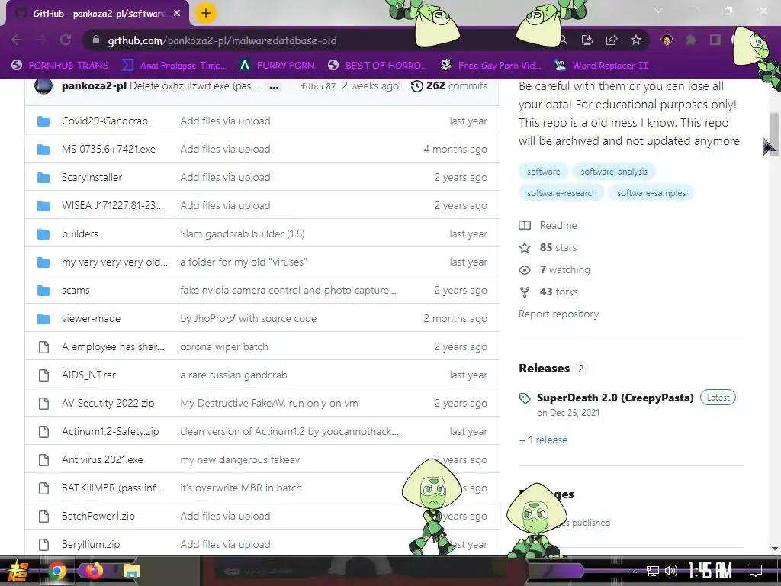
Task: Open the builders folder
Action: [79, 233]
